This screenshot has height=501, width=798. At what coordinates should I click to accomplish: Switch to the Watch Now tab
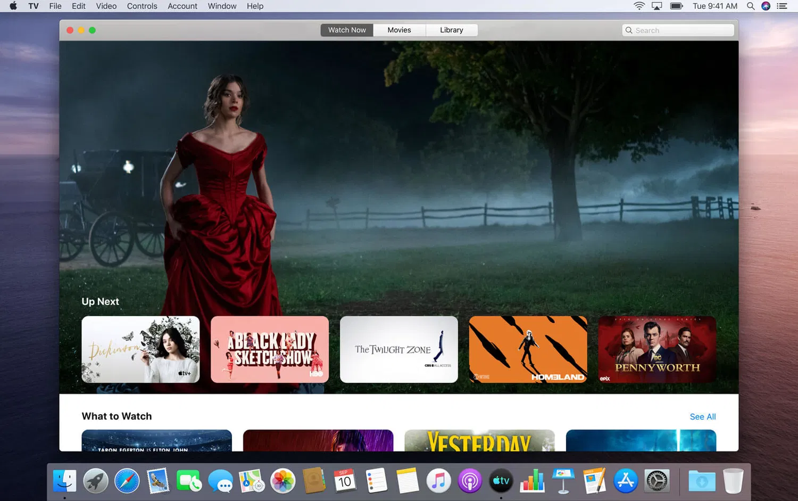coord(347,30)
